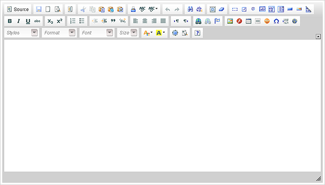Open the Smiley picker
Image resolution: width=325 pixels, height=185 pixels.
267,21
